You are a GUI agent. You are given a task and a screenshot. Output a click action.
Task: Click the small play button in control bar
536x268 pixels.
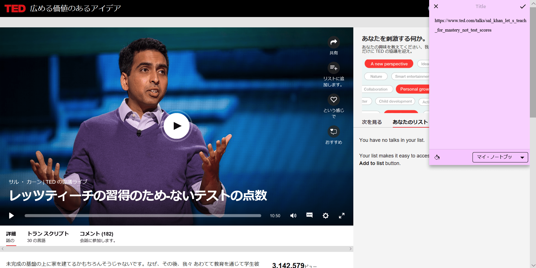click(11, 216)
